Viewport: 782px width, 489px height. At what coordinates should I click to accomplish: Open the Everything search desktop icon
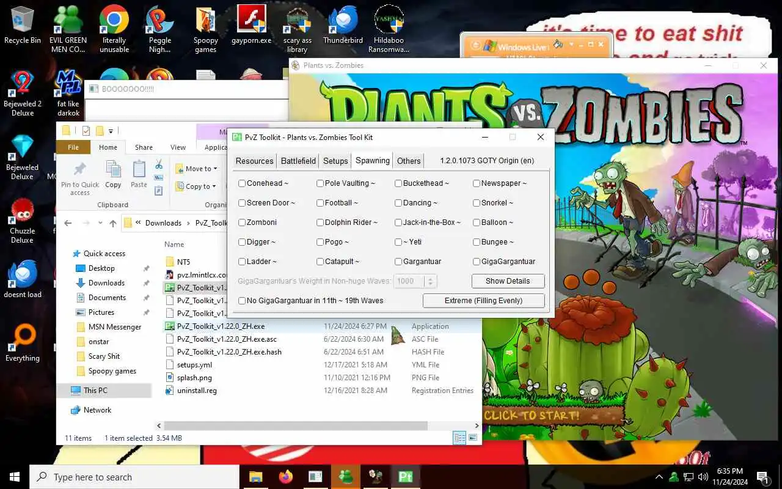23,343
